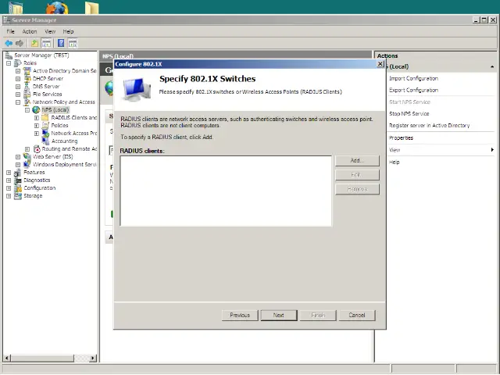Click the Show/Hide Console Tree icon

pos(46,43)
